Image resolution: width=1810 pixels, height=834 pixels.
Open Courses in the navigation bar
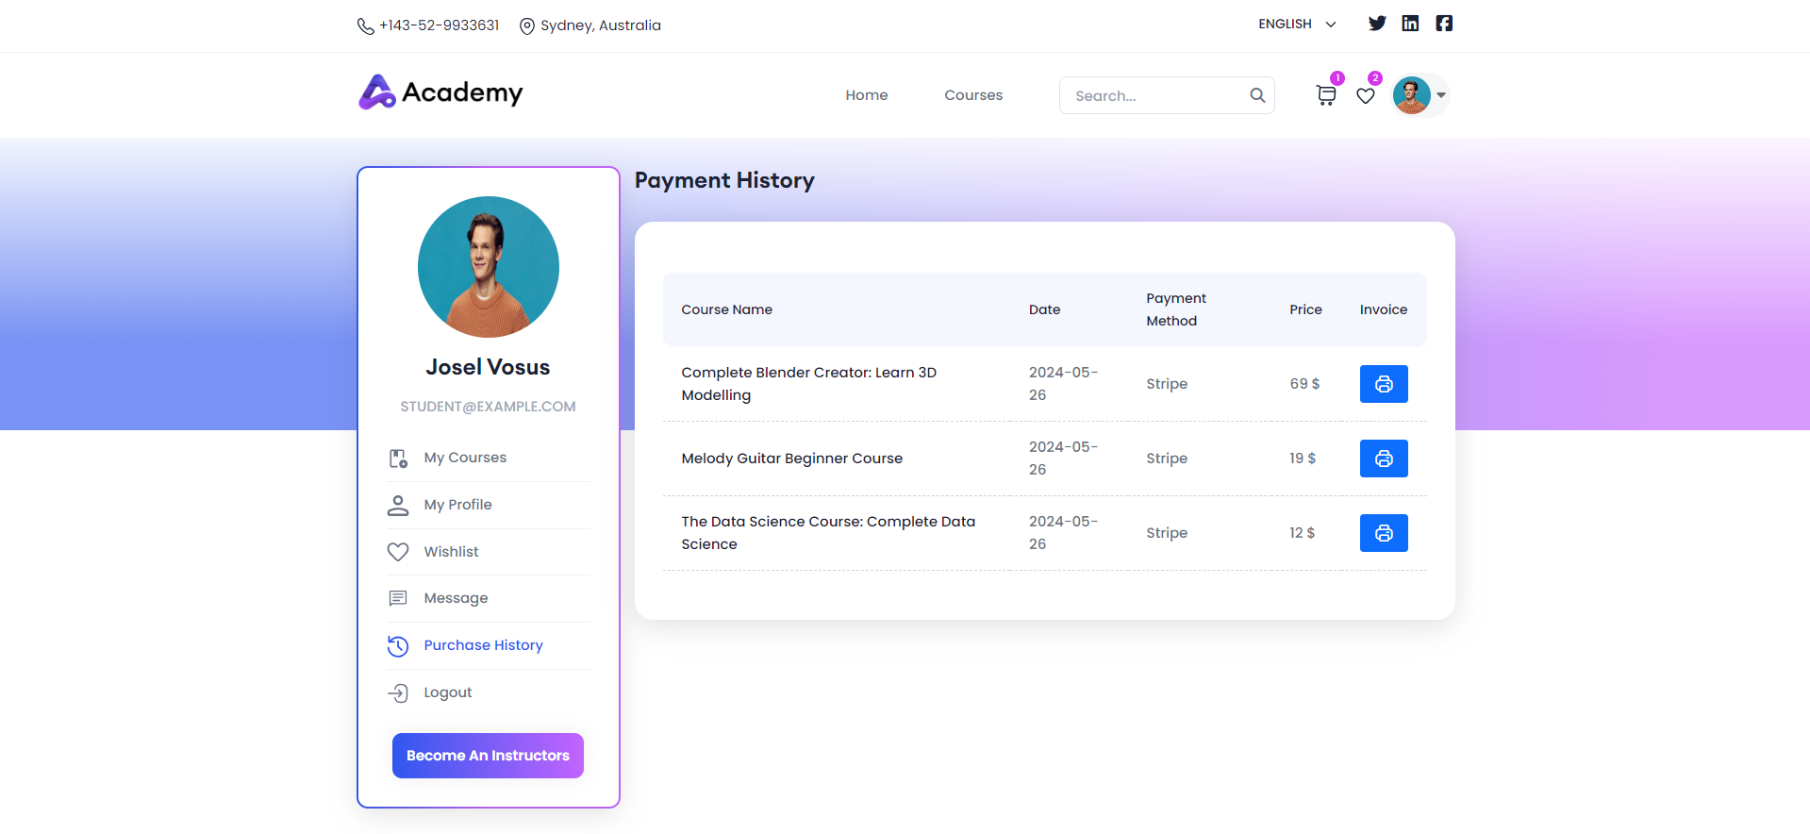pyautogui.click(x=973, y=95)
